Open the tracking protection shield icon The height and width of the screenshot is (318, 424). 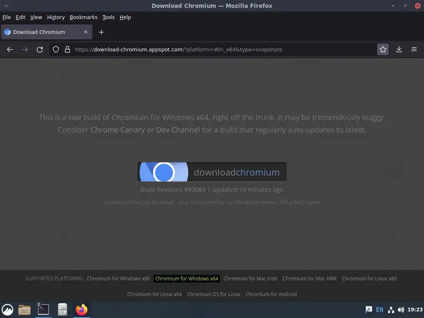pyautogui.click(x=56, y=50)
